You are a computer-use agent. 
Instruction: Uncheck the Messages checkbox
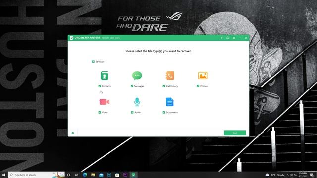132,86
